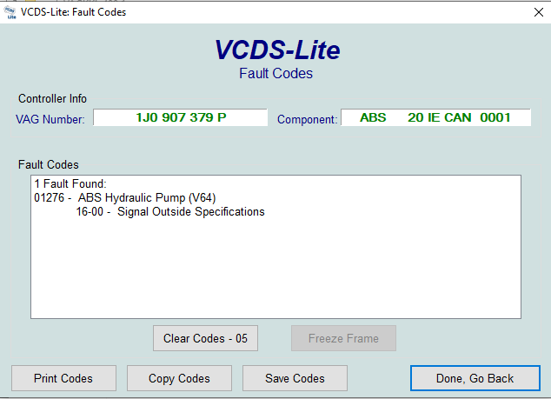Click the disabled Freeze Frame button

(343, 338)
